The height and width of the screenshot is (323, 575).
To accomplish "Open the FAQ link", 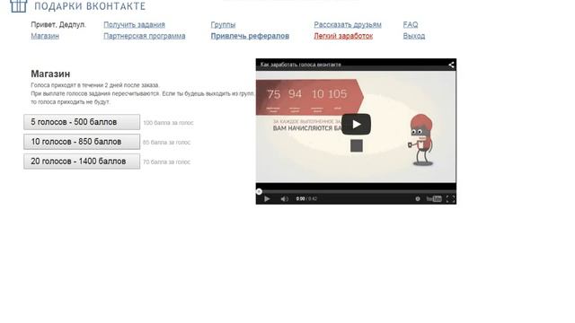I will 411,24.
